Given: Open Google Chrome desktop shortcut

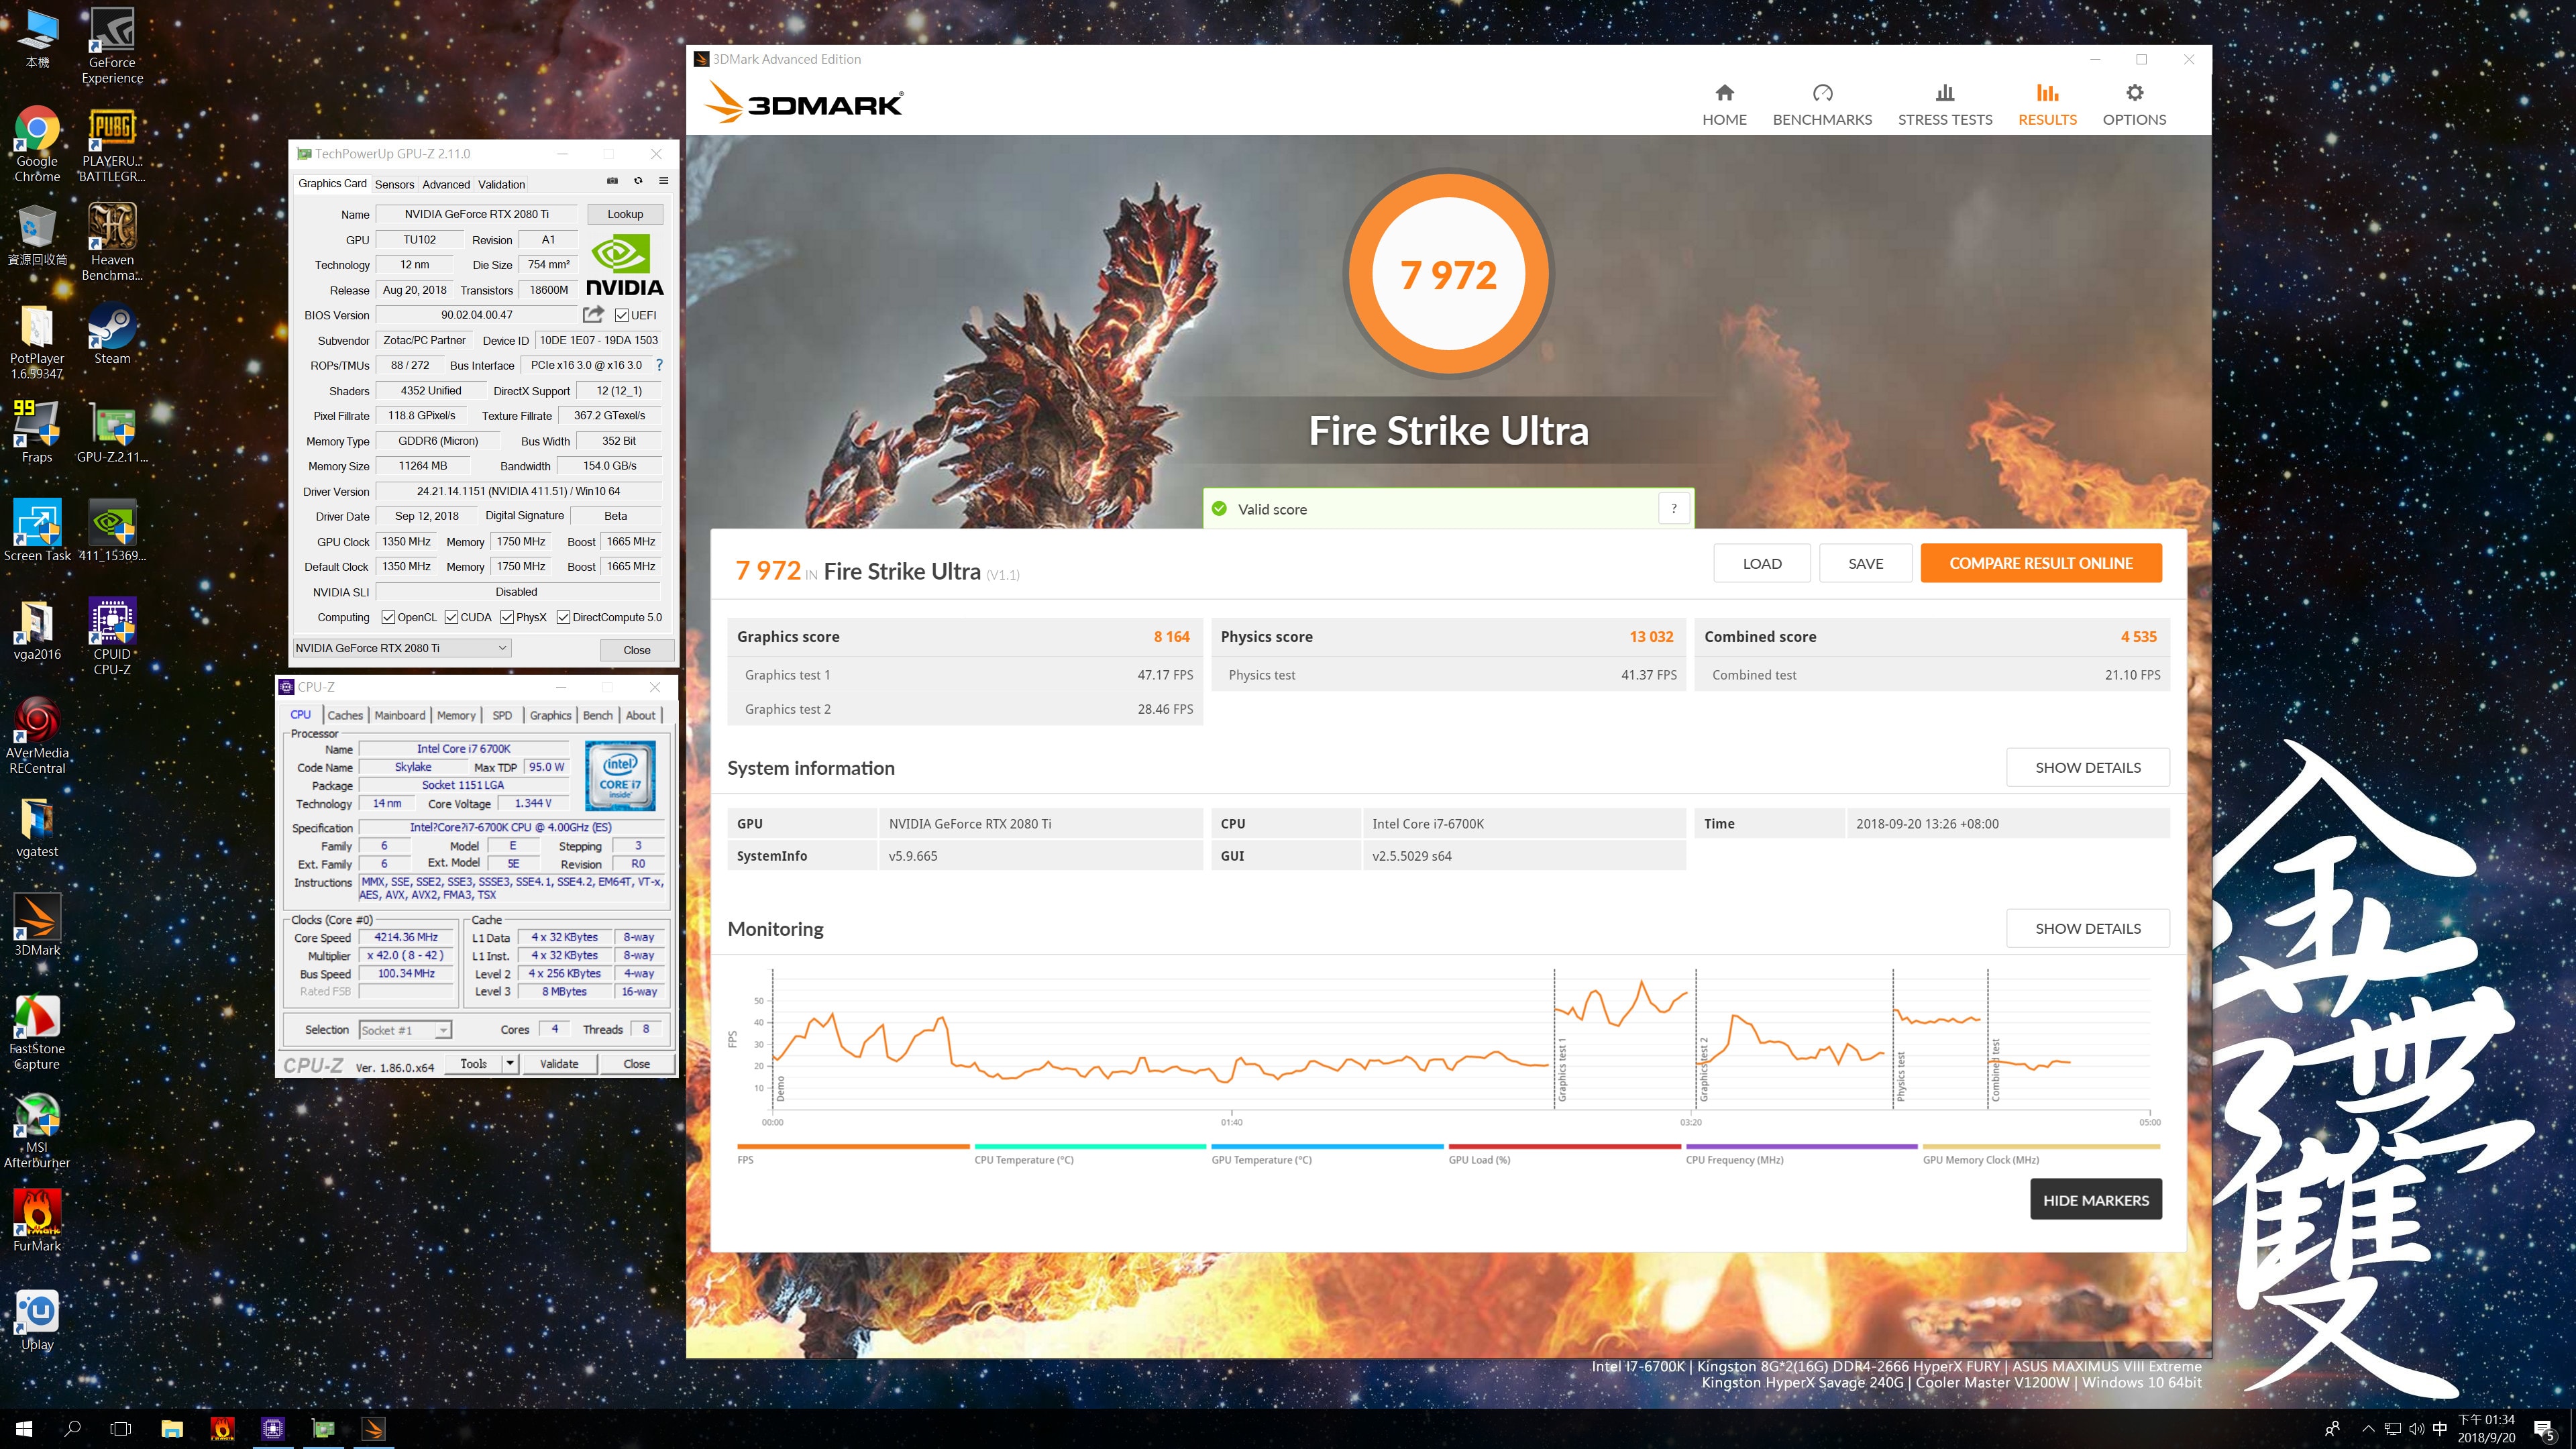Looking at the screenshot, I should click(x=37, y=144).
